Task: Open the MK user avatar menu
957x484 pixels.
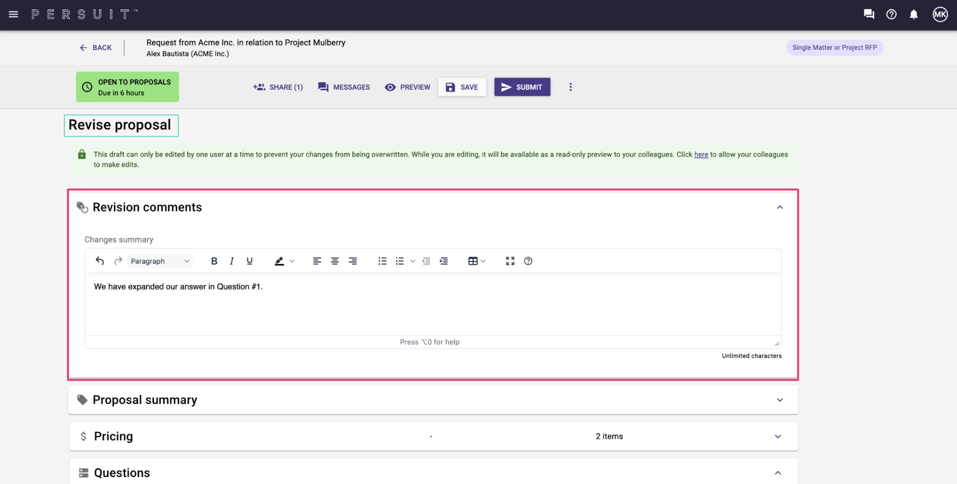Action: point(940,14)
